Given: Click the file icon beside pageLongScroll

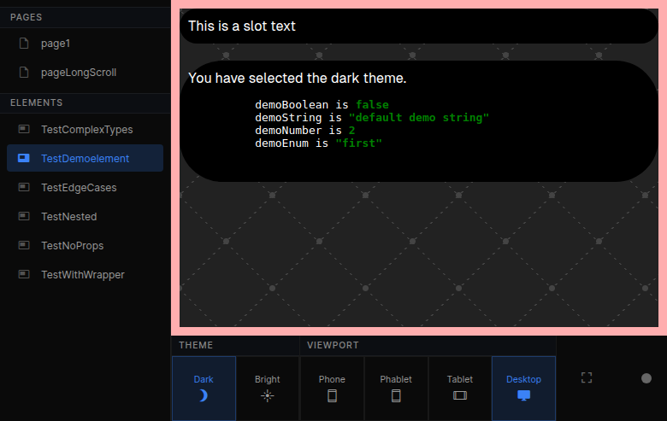Looking at the screenshot, I should tap(24, 73).
